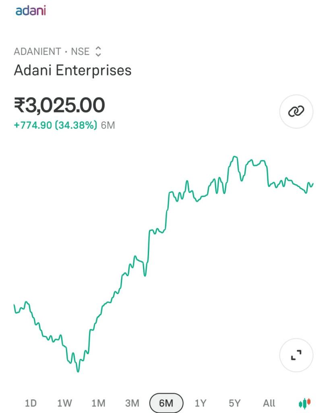Click the highest peak on the chart line
The width and height of the screenshot is (325, 413).
click(x=235, y=157)
